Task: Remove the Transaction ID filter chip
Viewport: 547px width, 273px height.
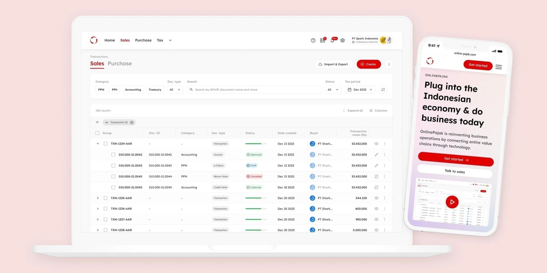Action: 132,123
